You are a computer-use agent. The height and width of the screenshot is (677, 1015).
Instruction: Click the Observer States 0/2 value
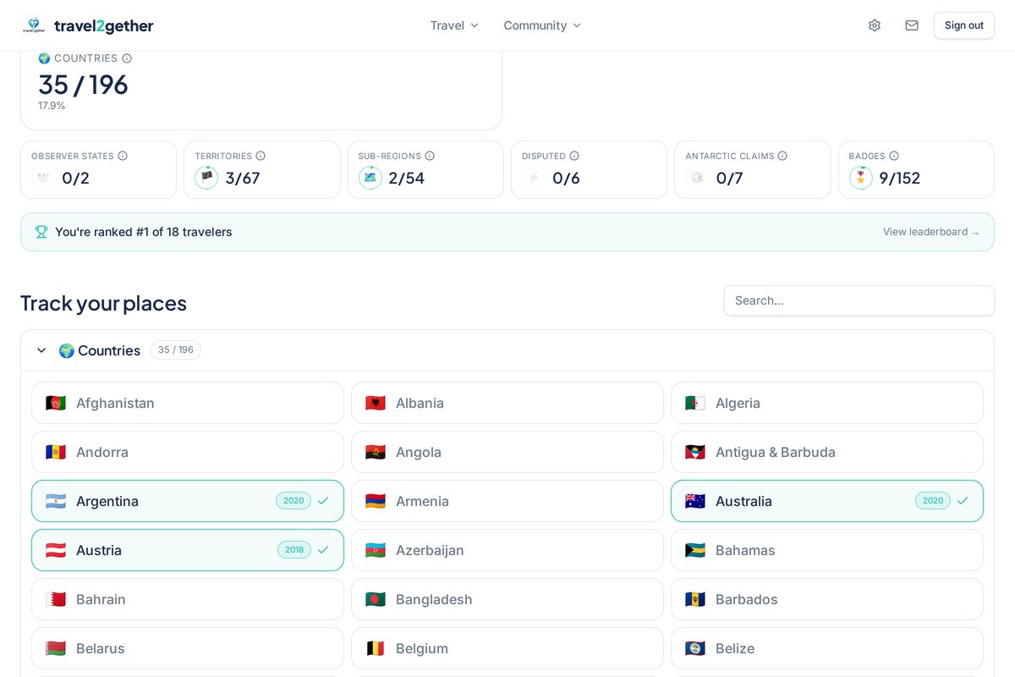click(75, 178)
